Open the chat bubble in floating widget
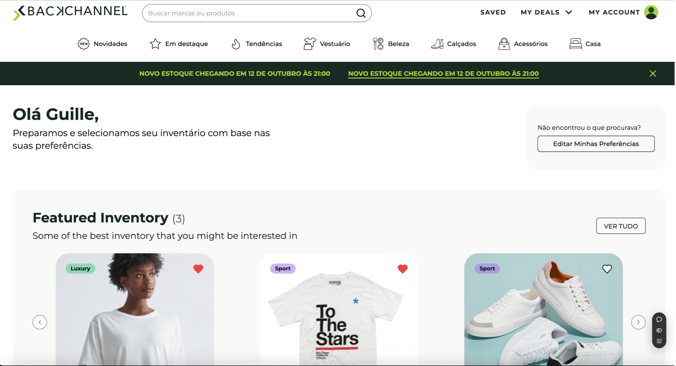This screenshot has height=366, width=676. (659, 319)
